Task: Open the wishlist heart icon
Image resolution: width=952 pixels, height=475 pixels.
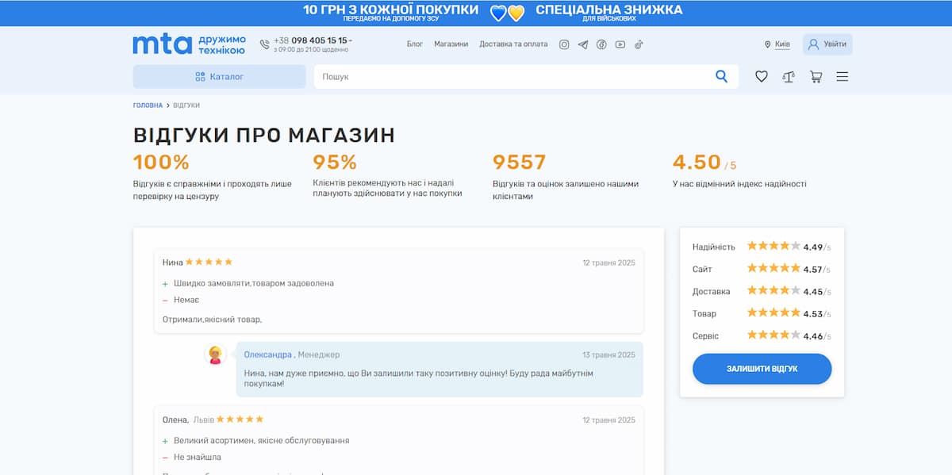Action: coord(762,76)
